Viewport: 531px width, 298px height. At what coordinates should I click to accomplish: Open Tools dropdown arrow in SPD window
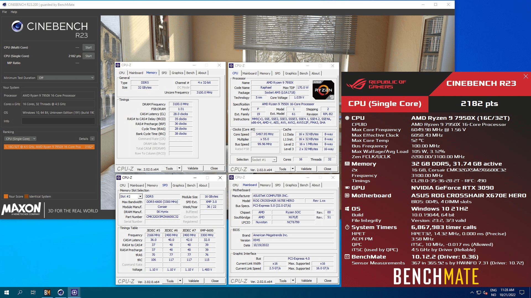tap(180, 281)
